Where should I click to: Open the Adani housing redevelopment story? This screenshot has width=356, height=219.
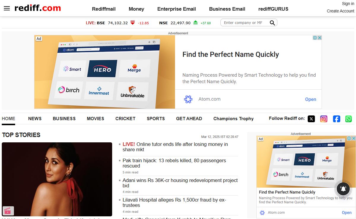click(180, 183)
